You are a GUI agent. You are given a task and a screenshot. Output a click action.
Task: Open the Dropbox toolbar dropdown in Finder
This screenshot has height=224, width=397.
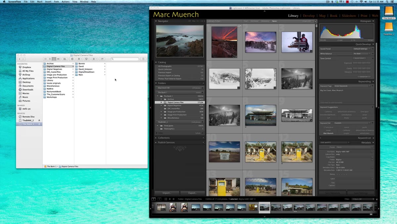click(x=87, y=59)
